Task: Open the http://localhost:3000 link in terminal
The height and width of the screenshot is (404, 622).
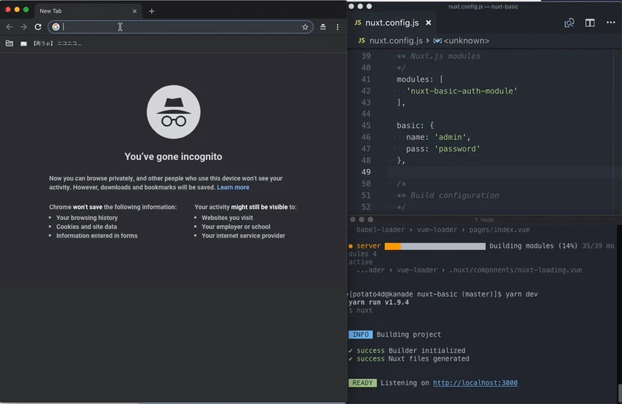Action: 475,383
